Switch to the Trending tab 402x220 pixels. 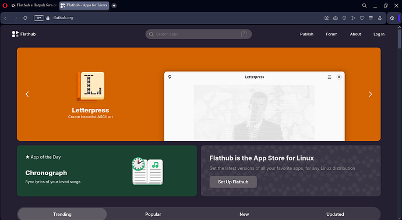point(62,214)
